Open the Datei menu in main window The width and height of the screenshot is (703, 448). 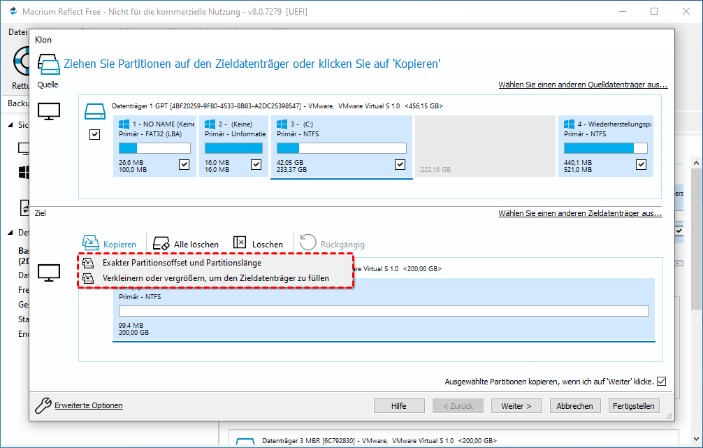click(17, 32)
